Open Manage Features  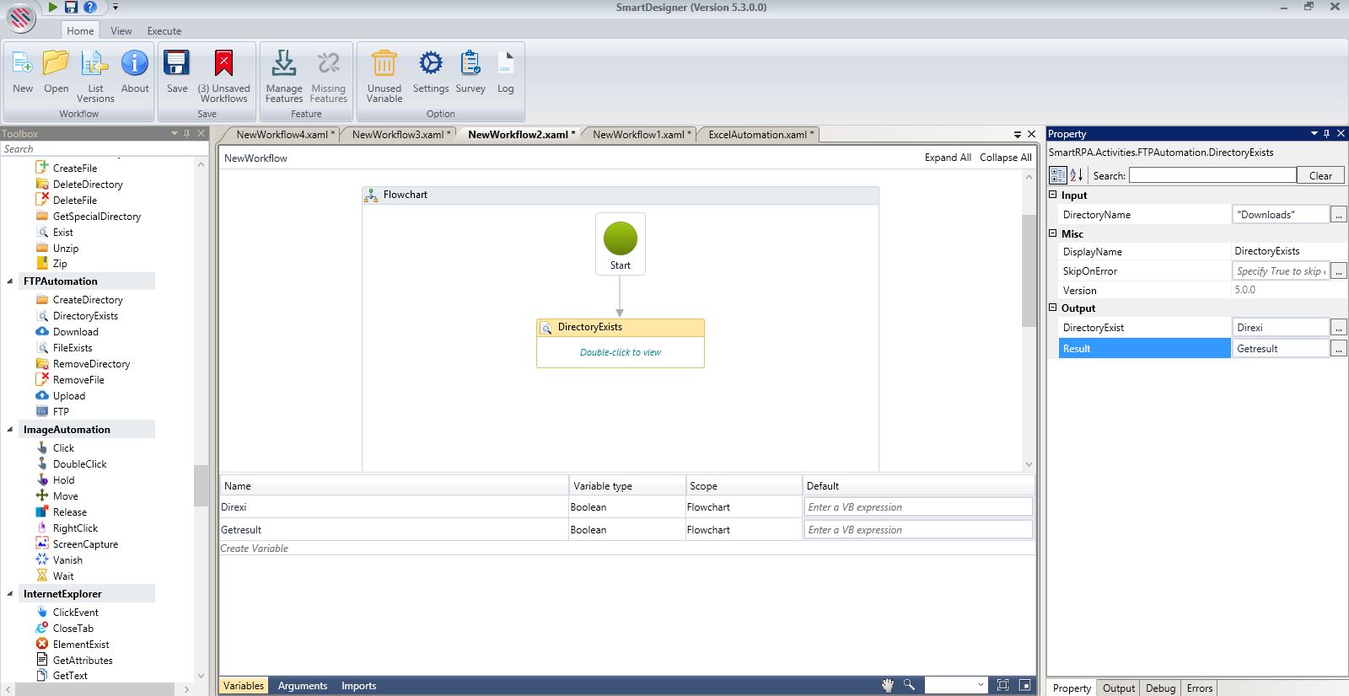tap(284, 64)
